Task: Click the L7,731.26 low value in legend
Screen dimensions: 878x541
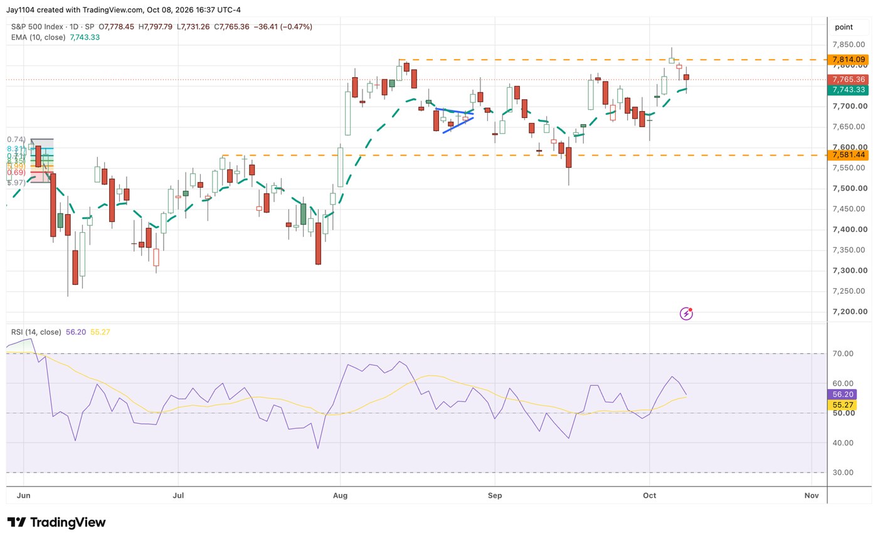Action: coord(194,27)
